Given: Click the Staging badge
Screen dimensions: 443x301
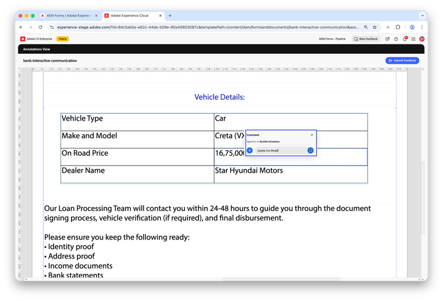Looking at the screenshot, I should pyautogui.click(x=63, y=39).
